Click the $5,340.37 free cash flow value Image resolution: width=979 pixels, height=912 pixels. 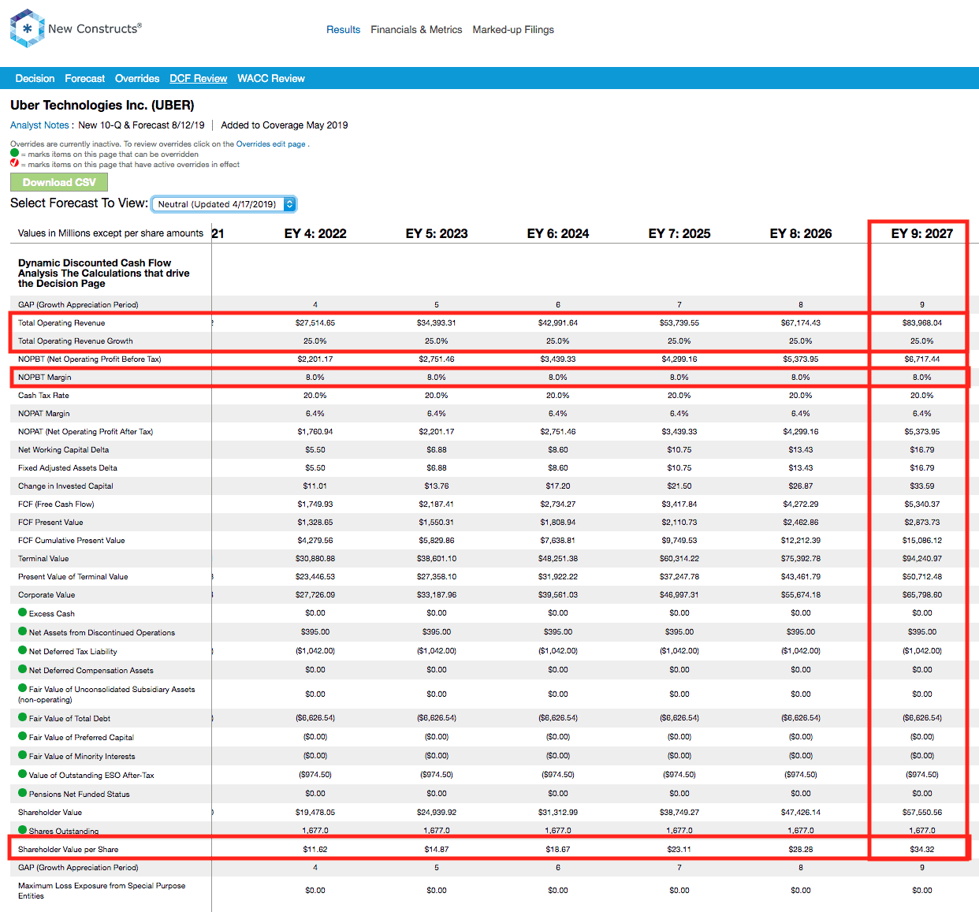tap(922, 504)
